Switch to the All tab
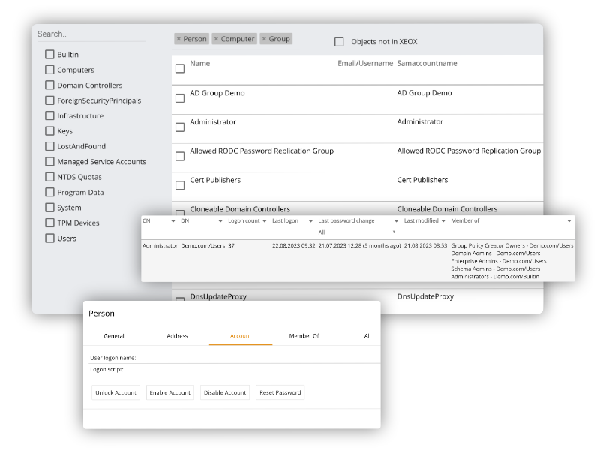This screenshot has width=600, height=450. (367, 335)
